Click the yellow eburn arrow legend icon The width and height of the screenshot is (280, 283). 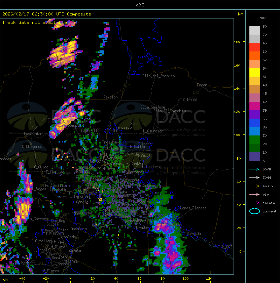pyautogui.click(x=254, y=186)
